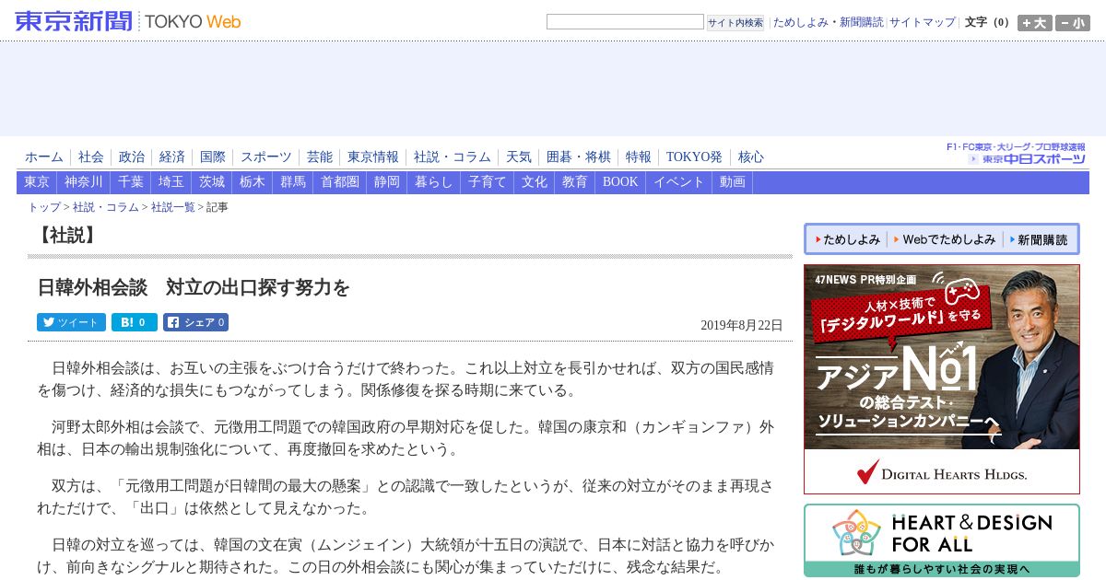
Task: Select the 文化 tab
Action: click(x=535, y=182)
